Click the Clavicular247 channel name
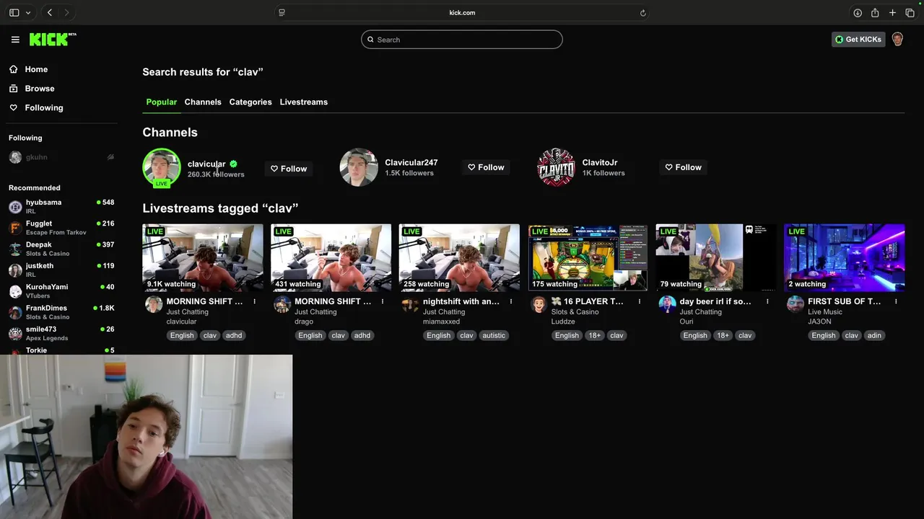 (x=411, y=163)
